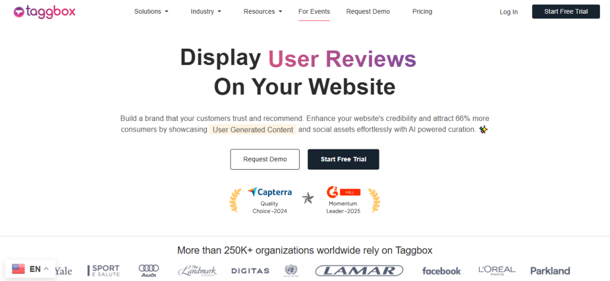The image size is (610, 281).
Task: Click the facebook logo
Action: pos(441,271)
